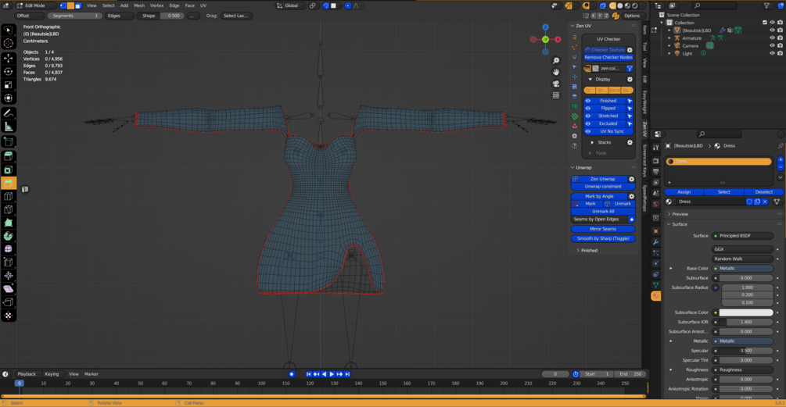The image size is (786, 407).
Task: Hide the Armature in the outliner
Action: click(772, 38)
